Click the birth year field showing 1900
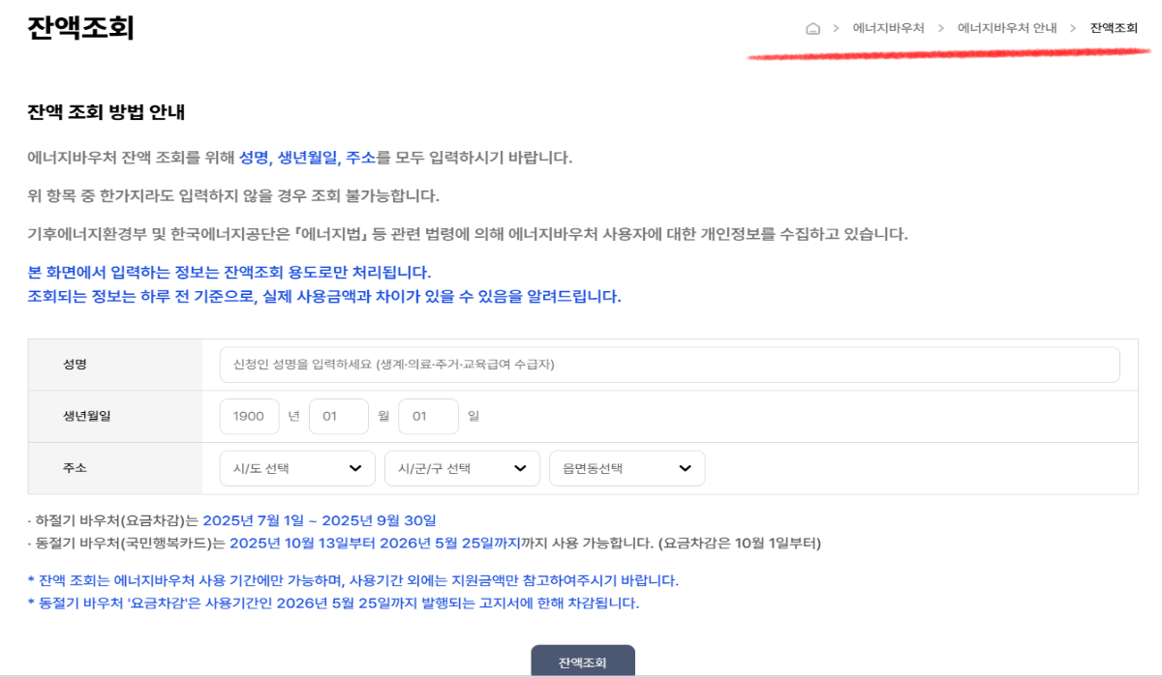The width and height of the screenshot is (1162, 677). point(249,416)
